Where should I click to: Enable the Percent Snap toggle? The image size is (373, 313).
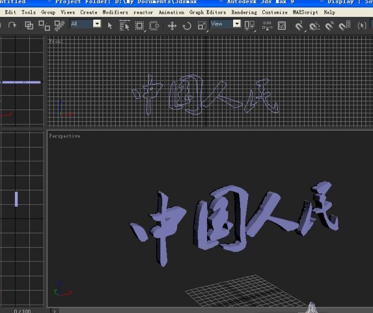330,26
